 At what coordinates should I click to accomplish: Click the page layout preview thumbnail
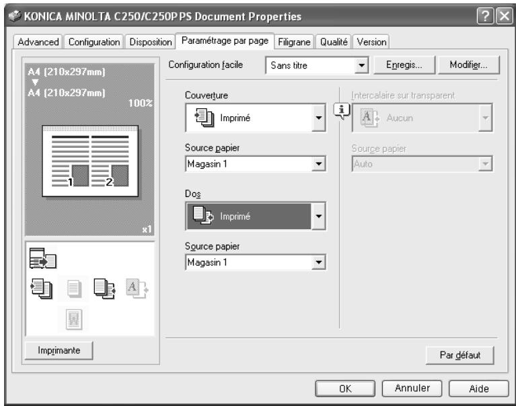pyautogui.click(x=90, y=161)
